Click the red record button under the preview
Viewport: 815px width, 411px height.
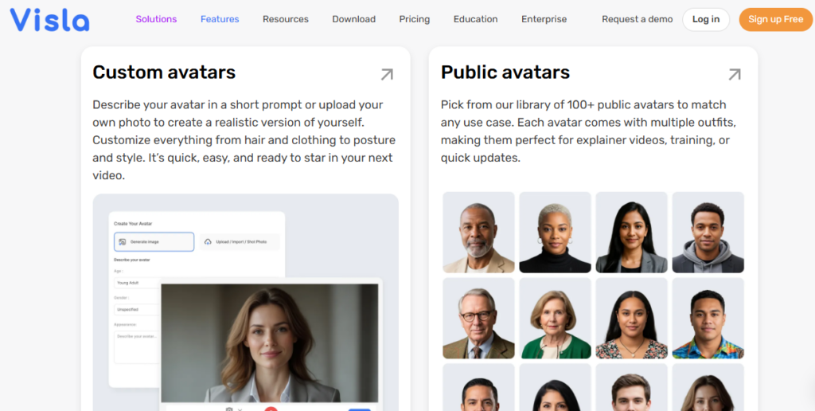tap(270, 409)
